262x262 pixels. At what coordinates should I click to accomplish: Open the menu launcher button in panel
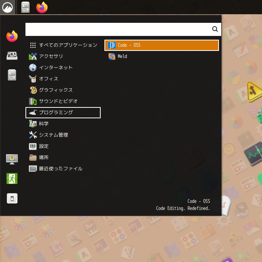pos(7,7)
